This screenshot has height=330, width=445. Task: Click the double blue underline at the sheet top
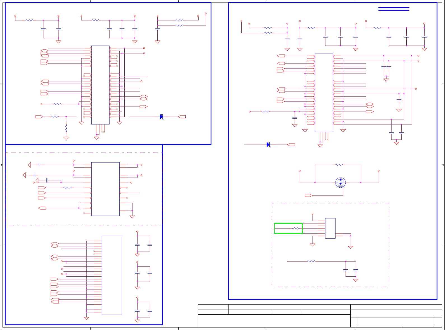coord(394,9)
